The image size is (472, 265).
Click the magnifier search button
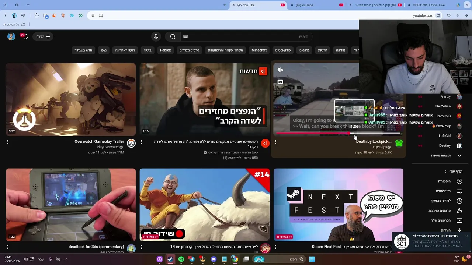click(x=173, y=36)
